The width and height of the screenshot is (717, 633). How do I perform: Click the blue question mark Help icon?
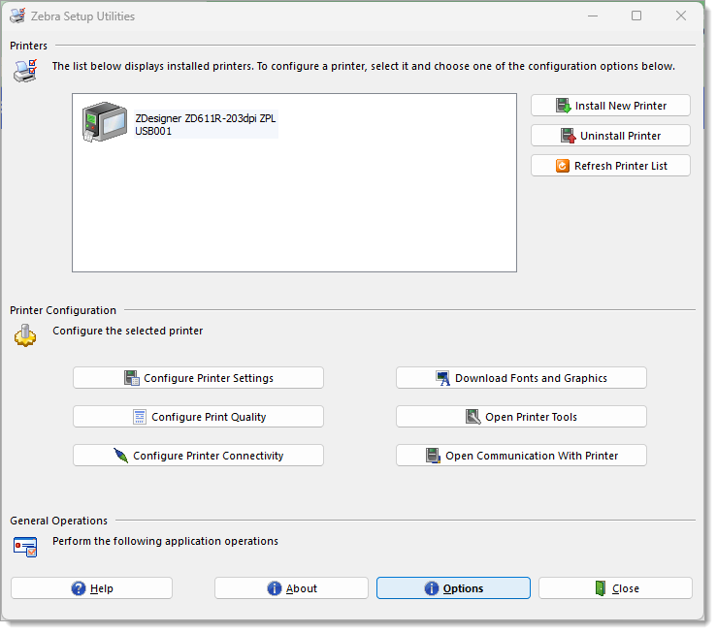click(79, 588)
